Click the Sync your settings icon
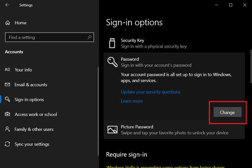This screenshot has height=168, width=252. 8,144
